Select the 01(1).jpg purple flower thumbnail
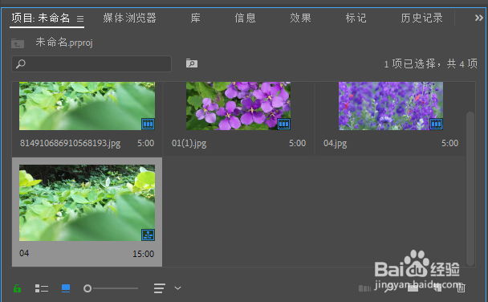Viewport: 488px width, 302px height. pos(238,106)
